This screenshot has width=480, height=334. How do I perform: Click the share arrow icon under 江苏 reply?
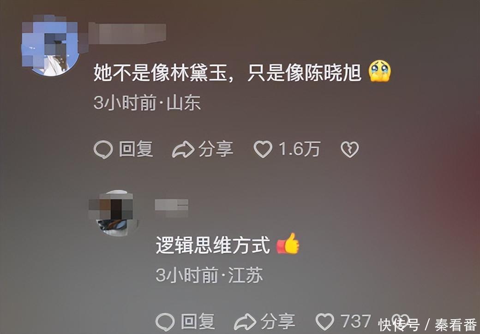245,322
